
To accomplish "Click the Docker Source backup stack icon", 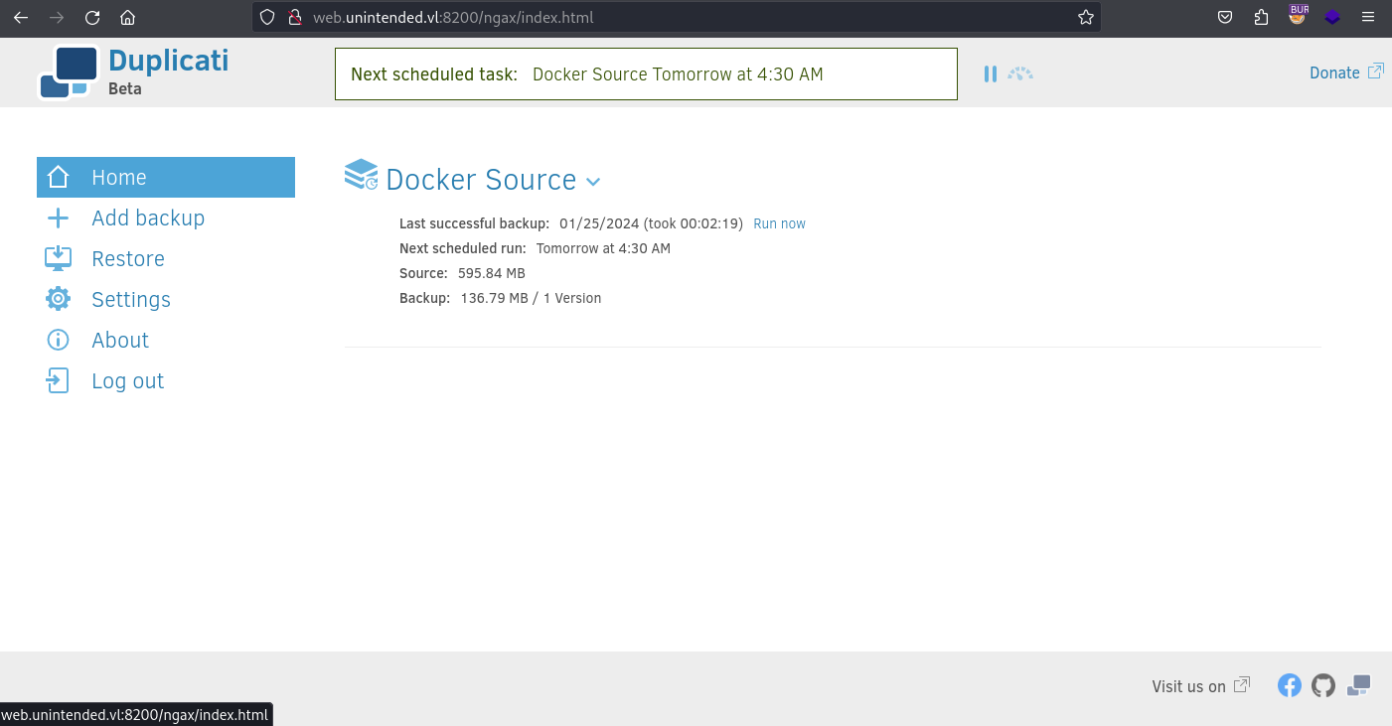I will [362, 175].
